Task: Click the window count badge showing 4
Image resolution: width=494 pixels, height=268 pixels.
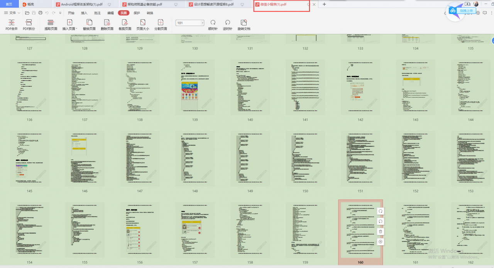Action: (x=467, y=4)
